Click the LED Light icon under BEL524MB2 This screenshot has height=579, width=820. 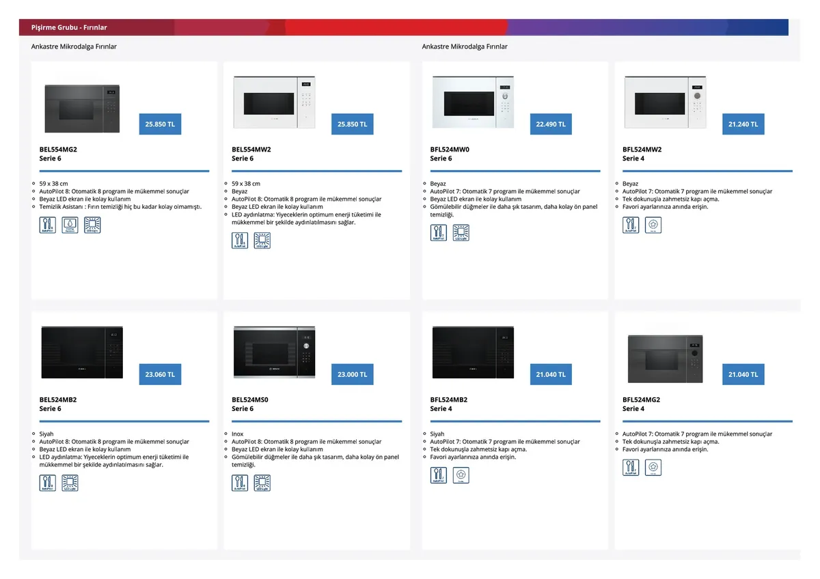(70, 483)
